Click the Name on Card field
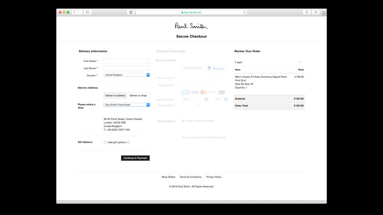Image resolution: width=383 pixels, height=215 pixels. (x=205, y=78)
